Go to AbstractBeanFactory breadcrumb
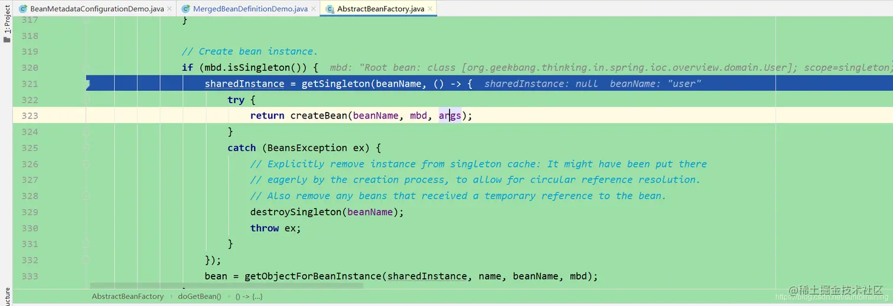The height and width of the screenshot is (306, 893). point(128,297)
